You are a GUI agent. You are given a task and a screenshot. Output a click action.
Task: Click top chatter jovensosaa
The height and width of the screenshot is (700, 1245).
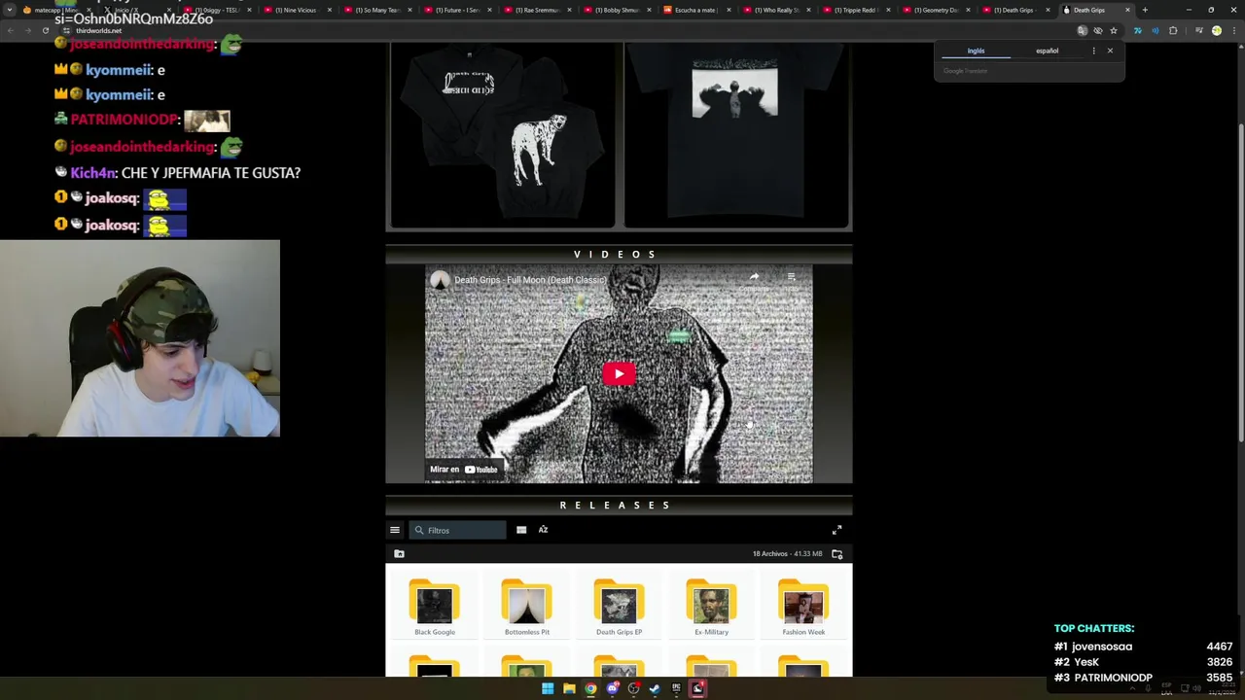(1102, 647)
